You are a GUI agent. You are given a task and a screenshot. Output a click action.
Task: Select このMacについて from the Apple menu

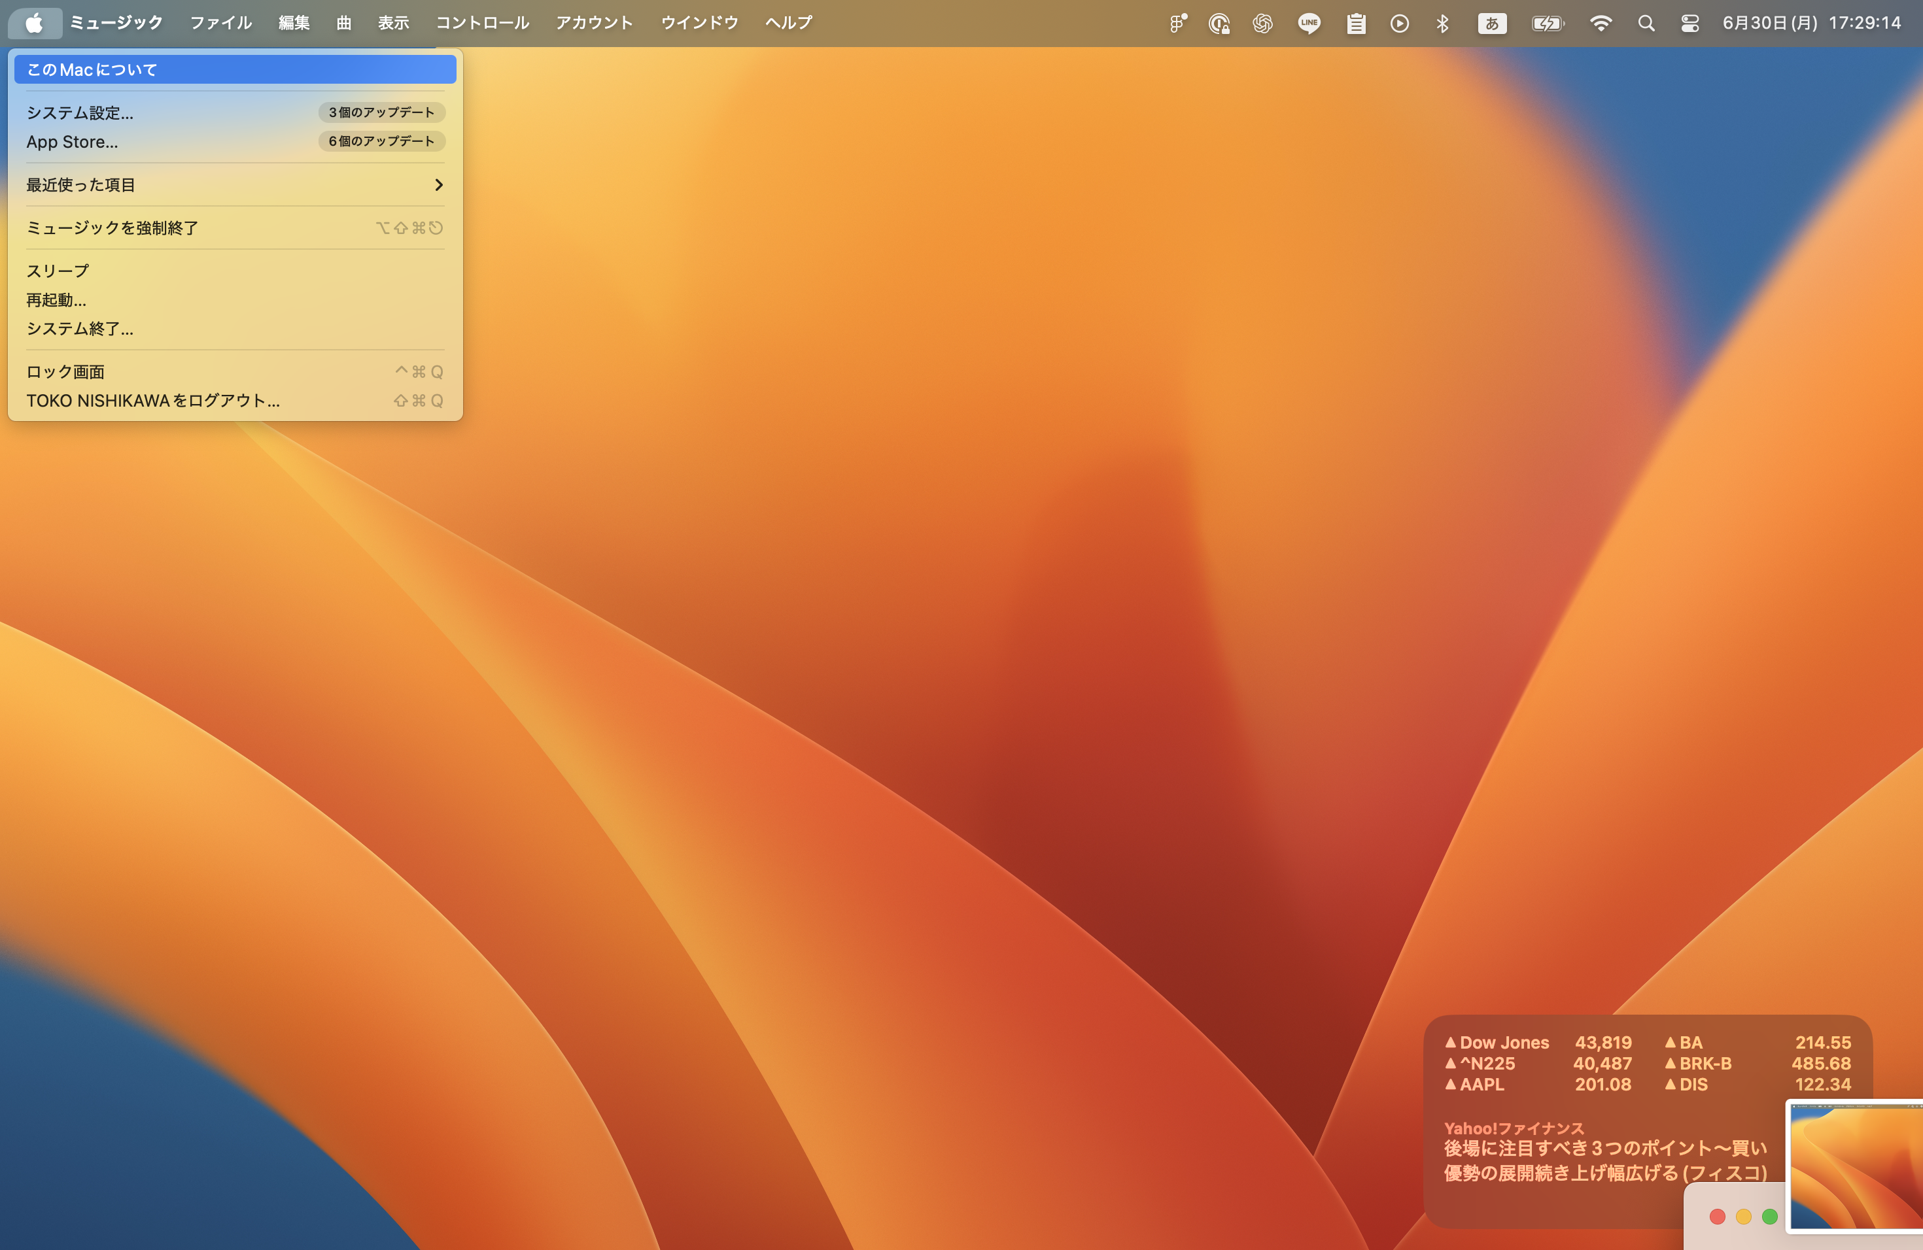pyautogui.click(x=90, y=69)
